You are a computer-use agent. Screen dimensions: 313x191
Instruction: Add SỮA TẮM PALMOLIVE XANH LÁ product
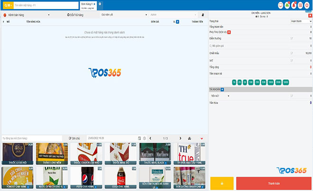coord(155,178)
